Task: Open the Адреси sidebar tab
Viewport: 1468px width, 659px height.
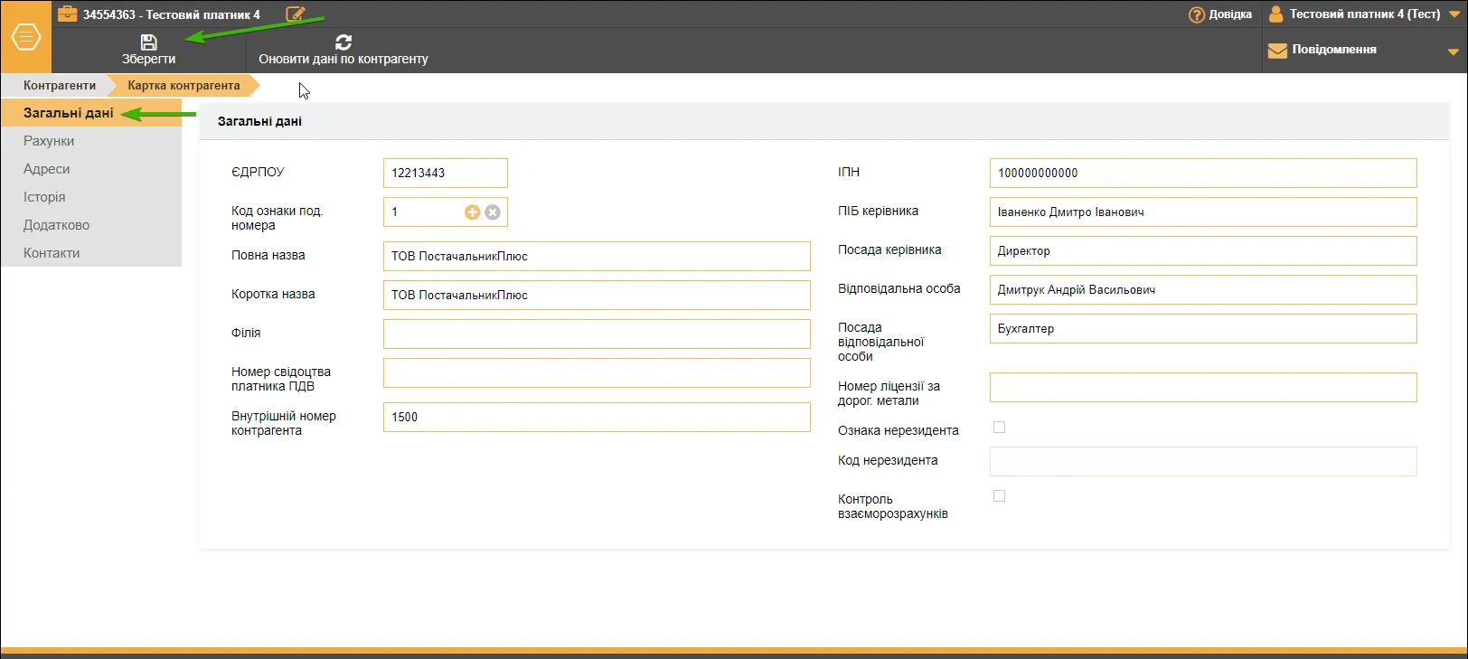Action: pos(90,169)
